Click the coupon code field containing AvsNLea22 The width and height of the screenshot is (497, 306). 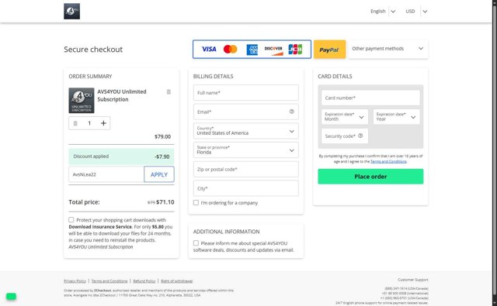coord(106,174)
